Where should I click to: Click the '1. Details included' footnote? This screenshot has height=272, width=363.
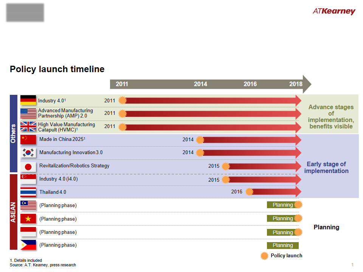click(x=26, y=260)
